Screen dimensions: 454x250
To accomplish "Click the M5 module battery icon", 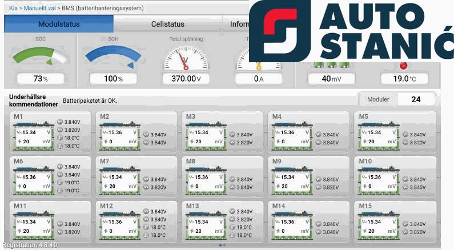I will [x=379, y=136].
